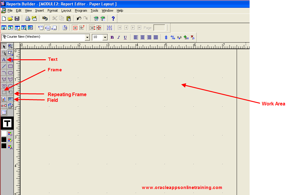This screenshot has width=298, height=195.
Task: Switch to Data Model view icon
Action: tap(4, 28)
